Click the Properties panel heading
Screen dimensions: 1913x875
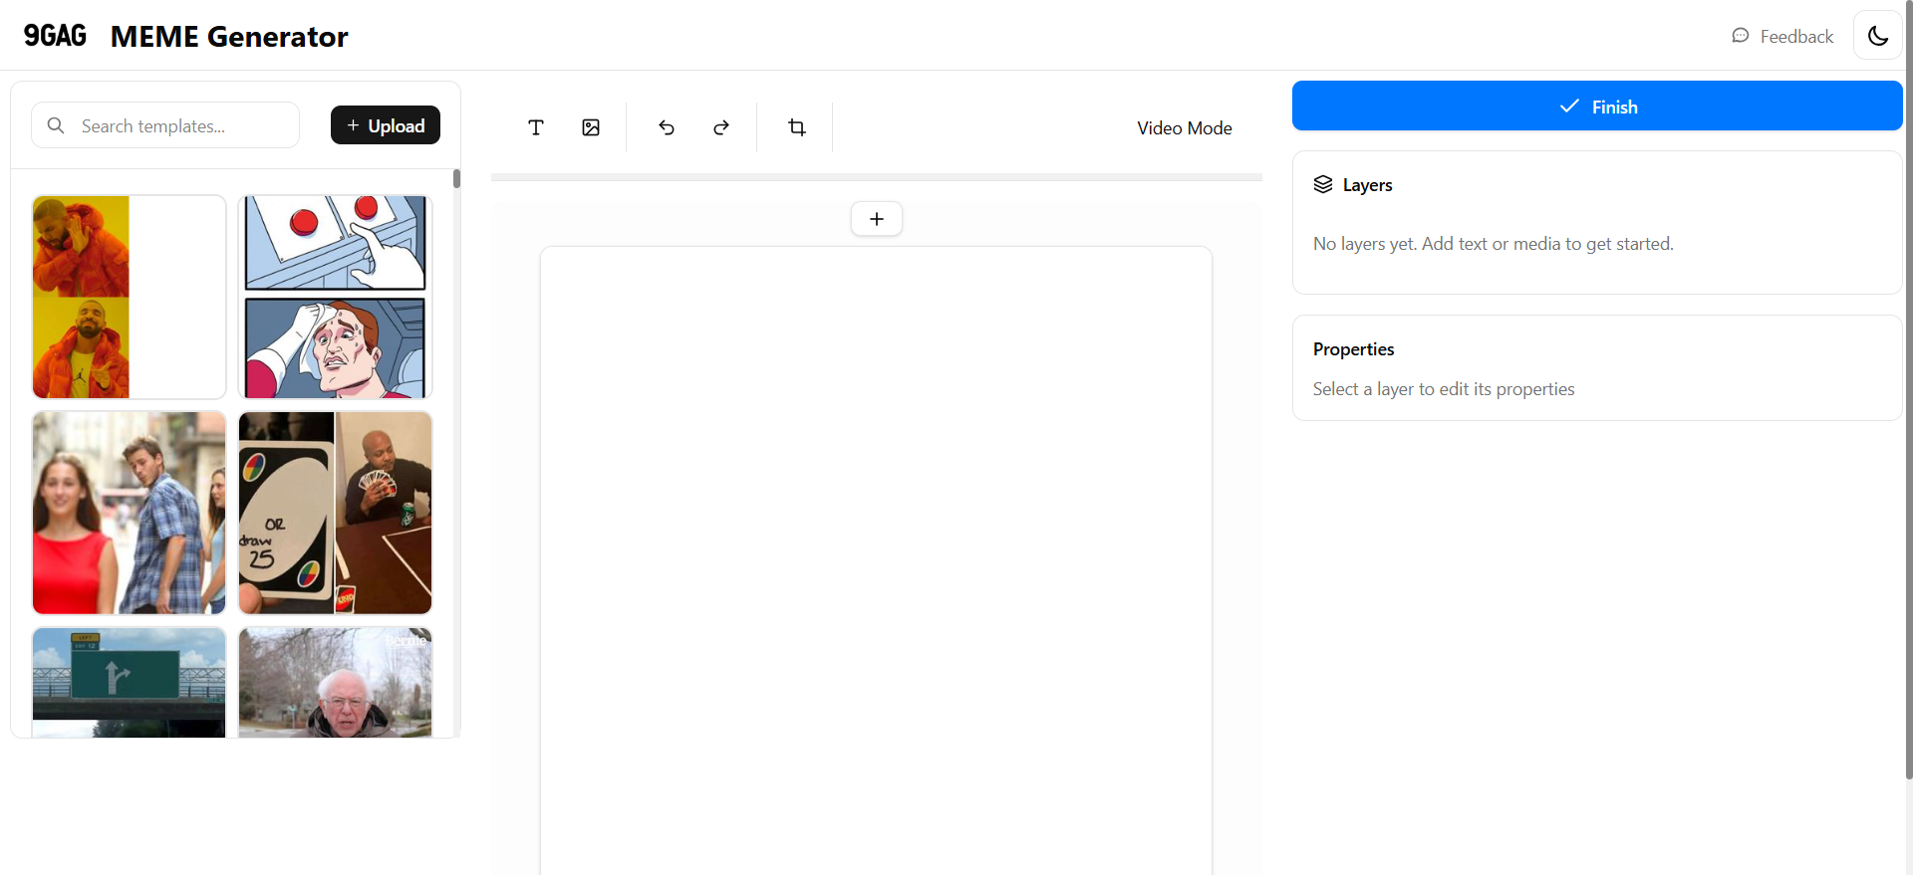pyautogui.click(x=1353, y=349)
